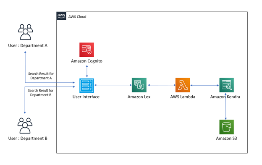Select the User Interface blue server icon
This screenshot has height=165, width=262.
[x=86, y=86]
